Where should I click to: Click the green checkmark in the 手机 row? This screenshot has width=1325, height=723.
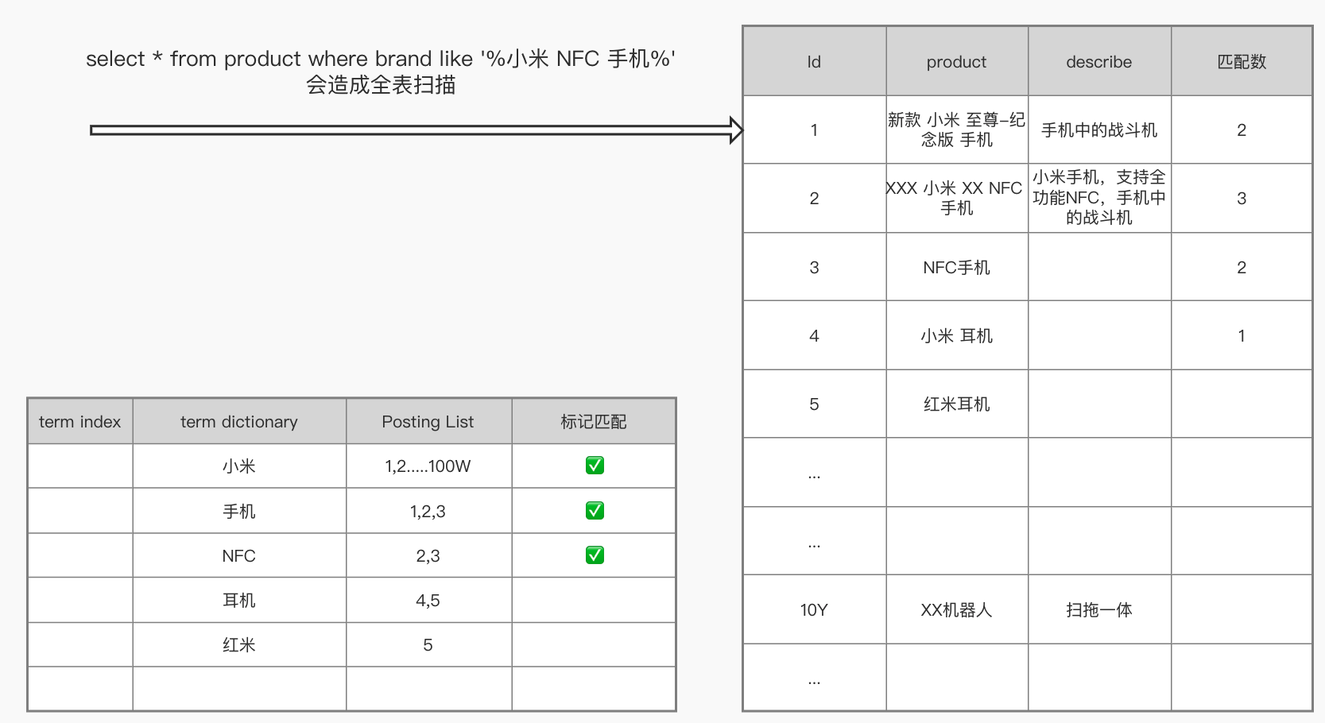coord(595,511)
